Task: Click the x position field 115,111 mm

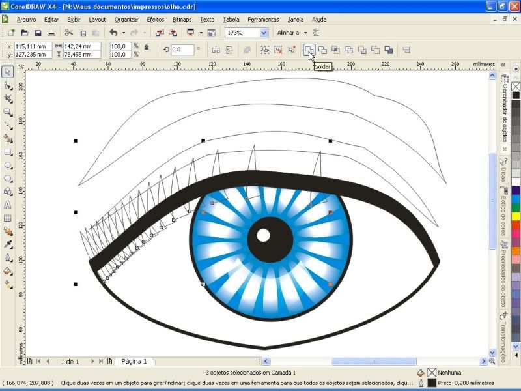Action: (33, 46)
